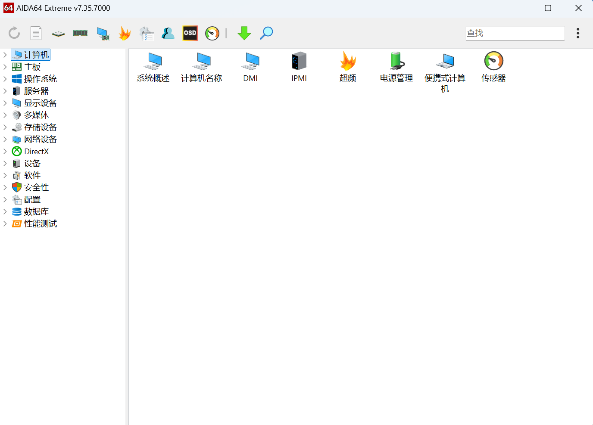Expand the 安全性 tree node arrow
Viewport: 593px width, 425px height.
(x=5, y=187)
